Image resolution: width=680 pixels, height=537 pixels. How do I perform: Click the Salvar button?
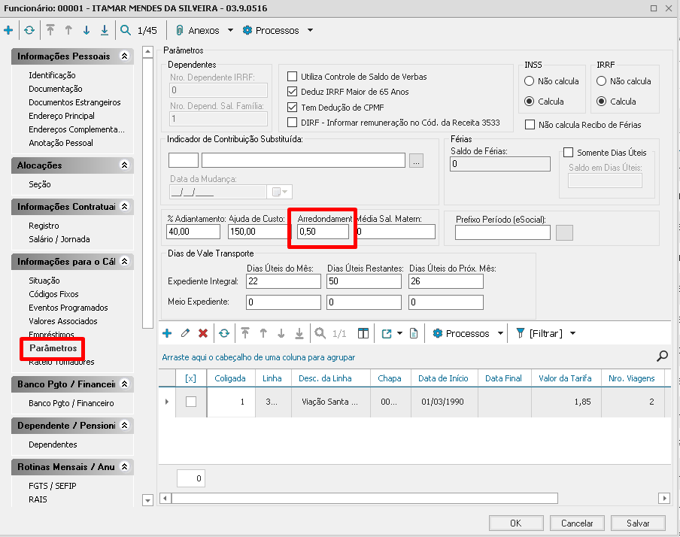[638, 523]
